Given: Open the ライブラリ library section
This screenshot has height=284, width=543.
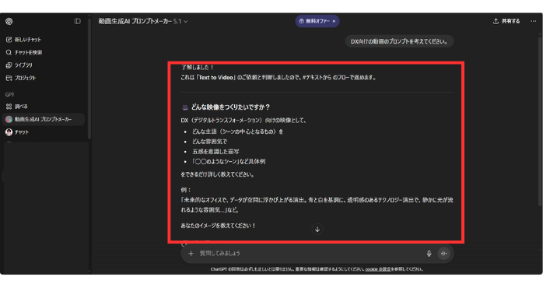Looking at the screenshot, I should (19, 65).
